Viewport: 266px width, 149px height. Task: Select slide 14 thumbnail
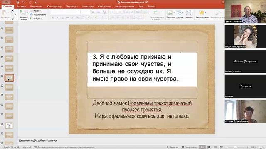coord(9,30)
